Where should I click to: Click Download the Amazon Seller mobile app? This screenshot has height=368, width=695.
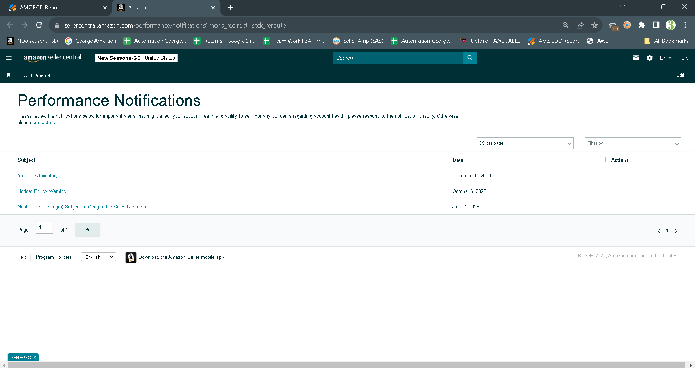(x=181, y=257)
